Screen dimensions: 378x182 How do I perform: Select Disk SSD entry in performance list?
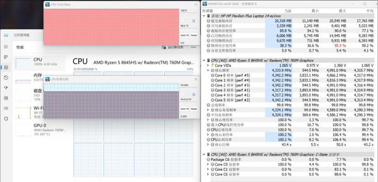click(28, 95)
